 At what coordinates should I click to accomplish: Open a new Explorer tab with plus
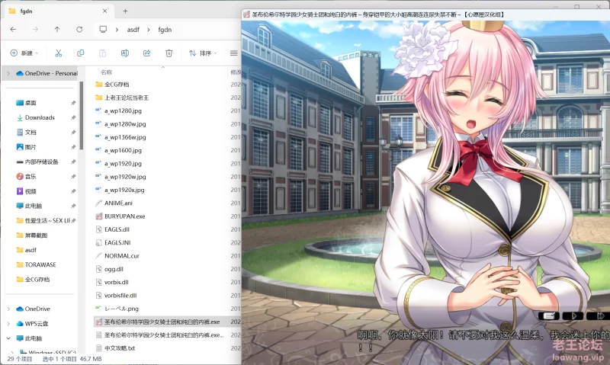(125, 11)
